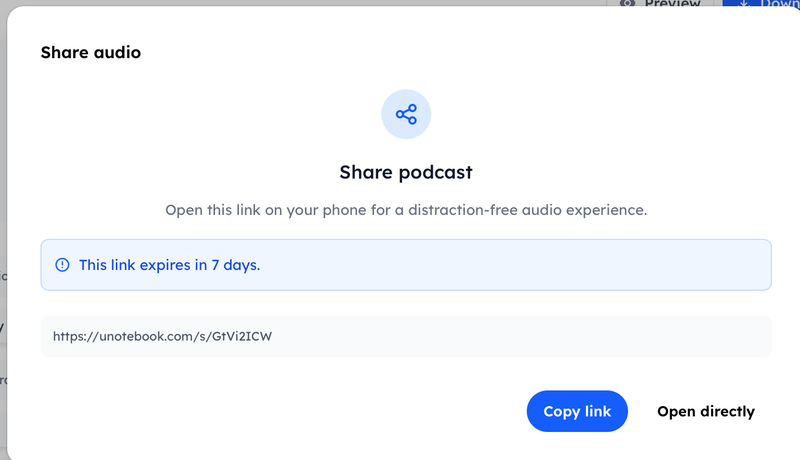The height and width of the screenshot is (460, 800).
Task: Click the Share audio dialog title
Action: click(x=91, y=52)
